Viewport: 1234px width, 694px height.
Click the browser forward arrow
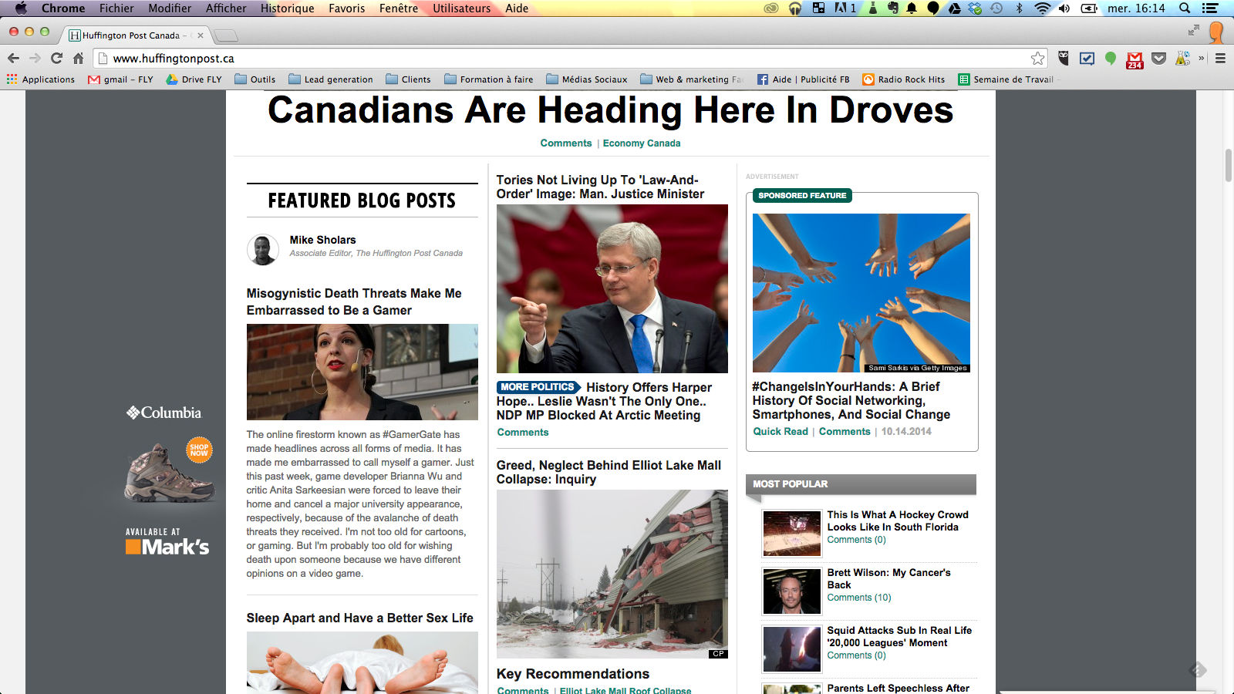tap(35, 58)
